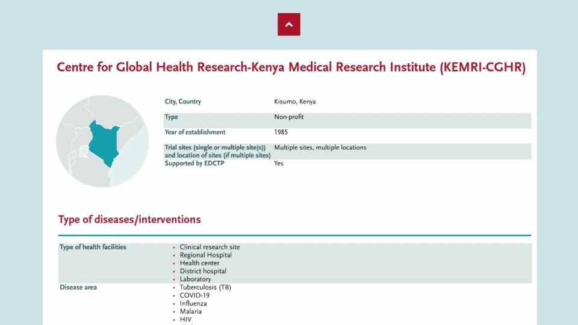Click the 'Non-profit' type value

289,117
